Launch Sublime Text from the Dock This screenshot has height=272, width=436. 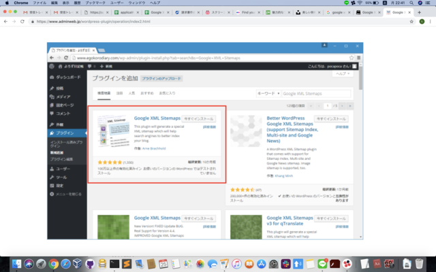click(127, 264)
